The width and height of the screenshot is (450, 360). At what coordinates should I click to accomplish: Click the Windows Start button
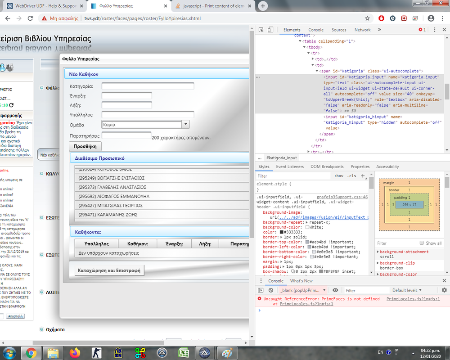pyautogui.click(x=9, y=353)
